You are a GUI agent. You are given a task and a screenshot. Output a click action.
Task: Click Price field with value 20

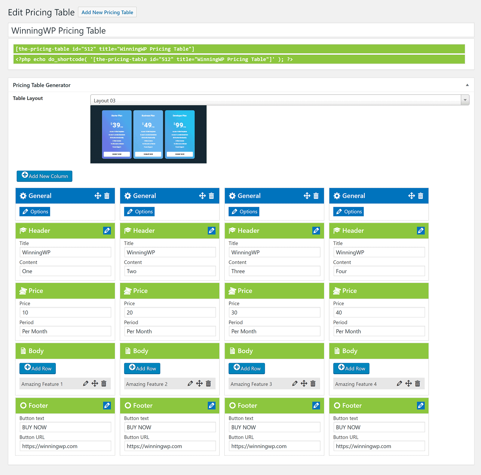click(x=170, y=312)
